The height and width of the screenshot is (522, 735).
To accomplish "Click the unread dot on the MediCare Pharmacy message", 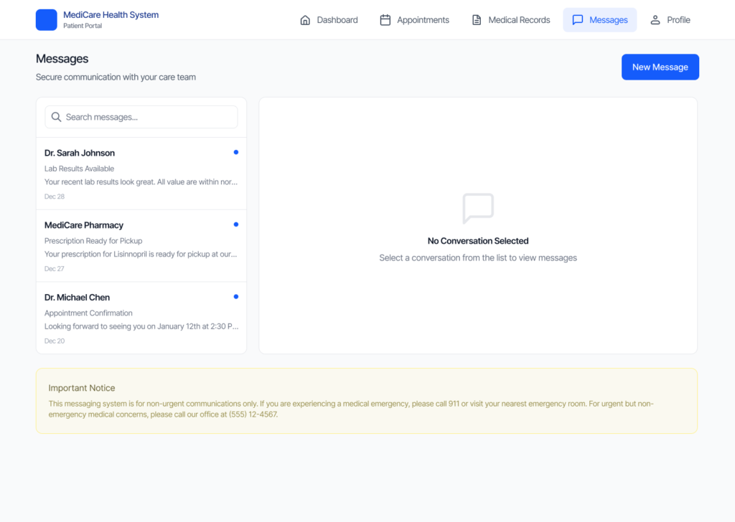I will click(x=236, y=224).
